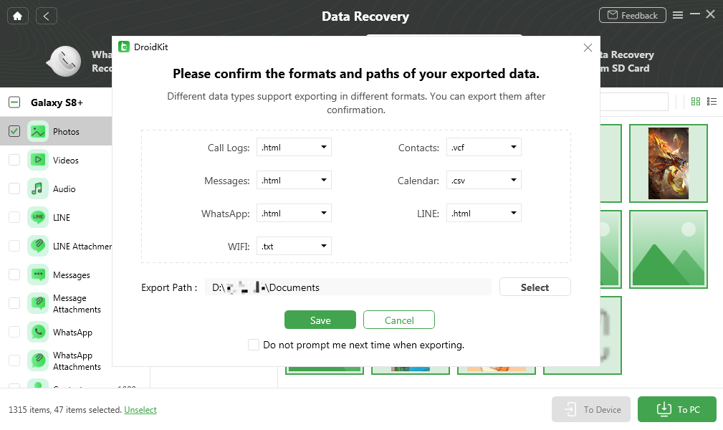Enable 'Do not prompt me next time' checkbox

click(254, 345)
